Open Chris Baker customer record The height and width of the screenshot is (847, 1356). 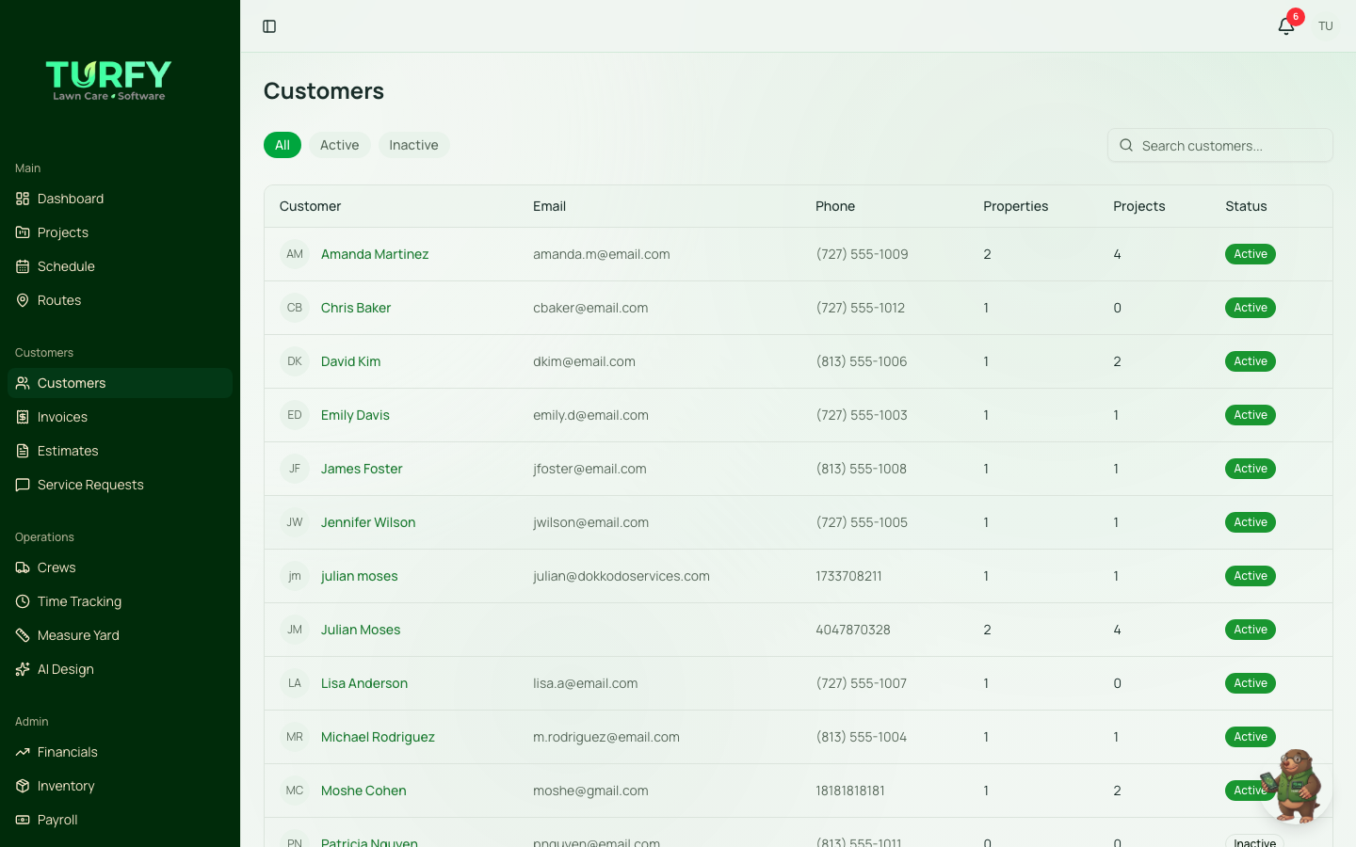click(356, 308)
